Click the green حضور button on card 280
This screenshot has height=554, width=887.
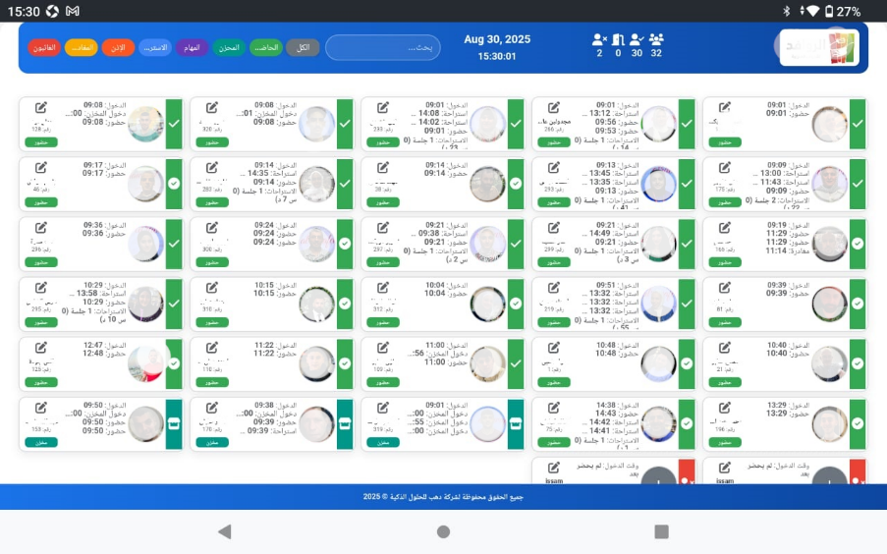click(212, 202)
